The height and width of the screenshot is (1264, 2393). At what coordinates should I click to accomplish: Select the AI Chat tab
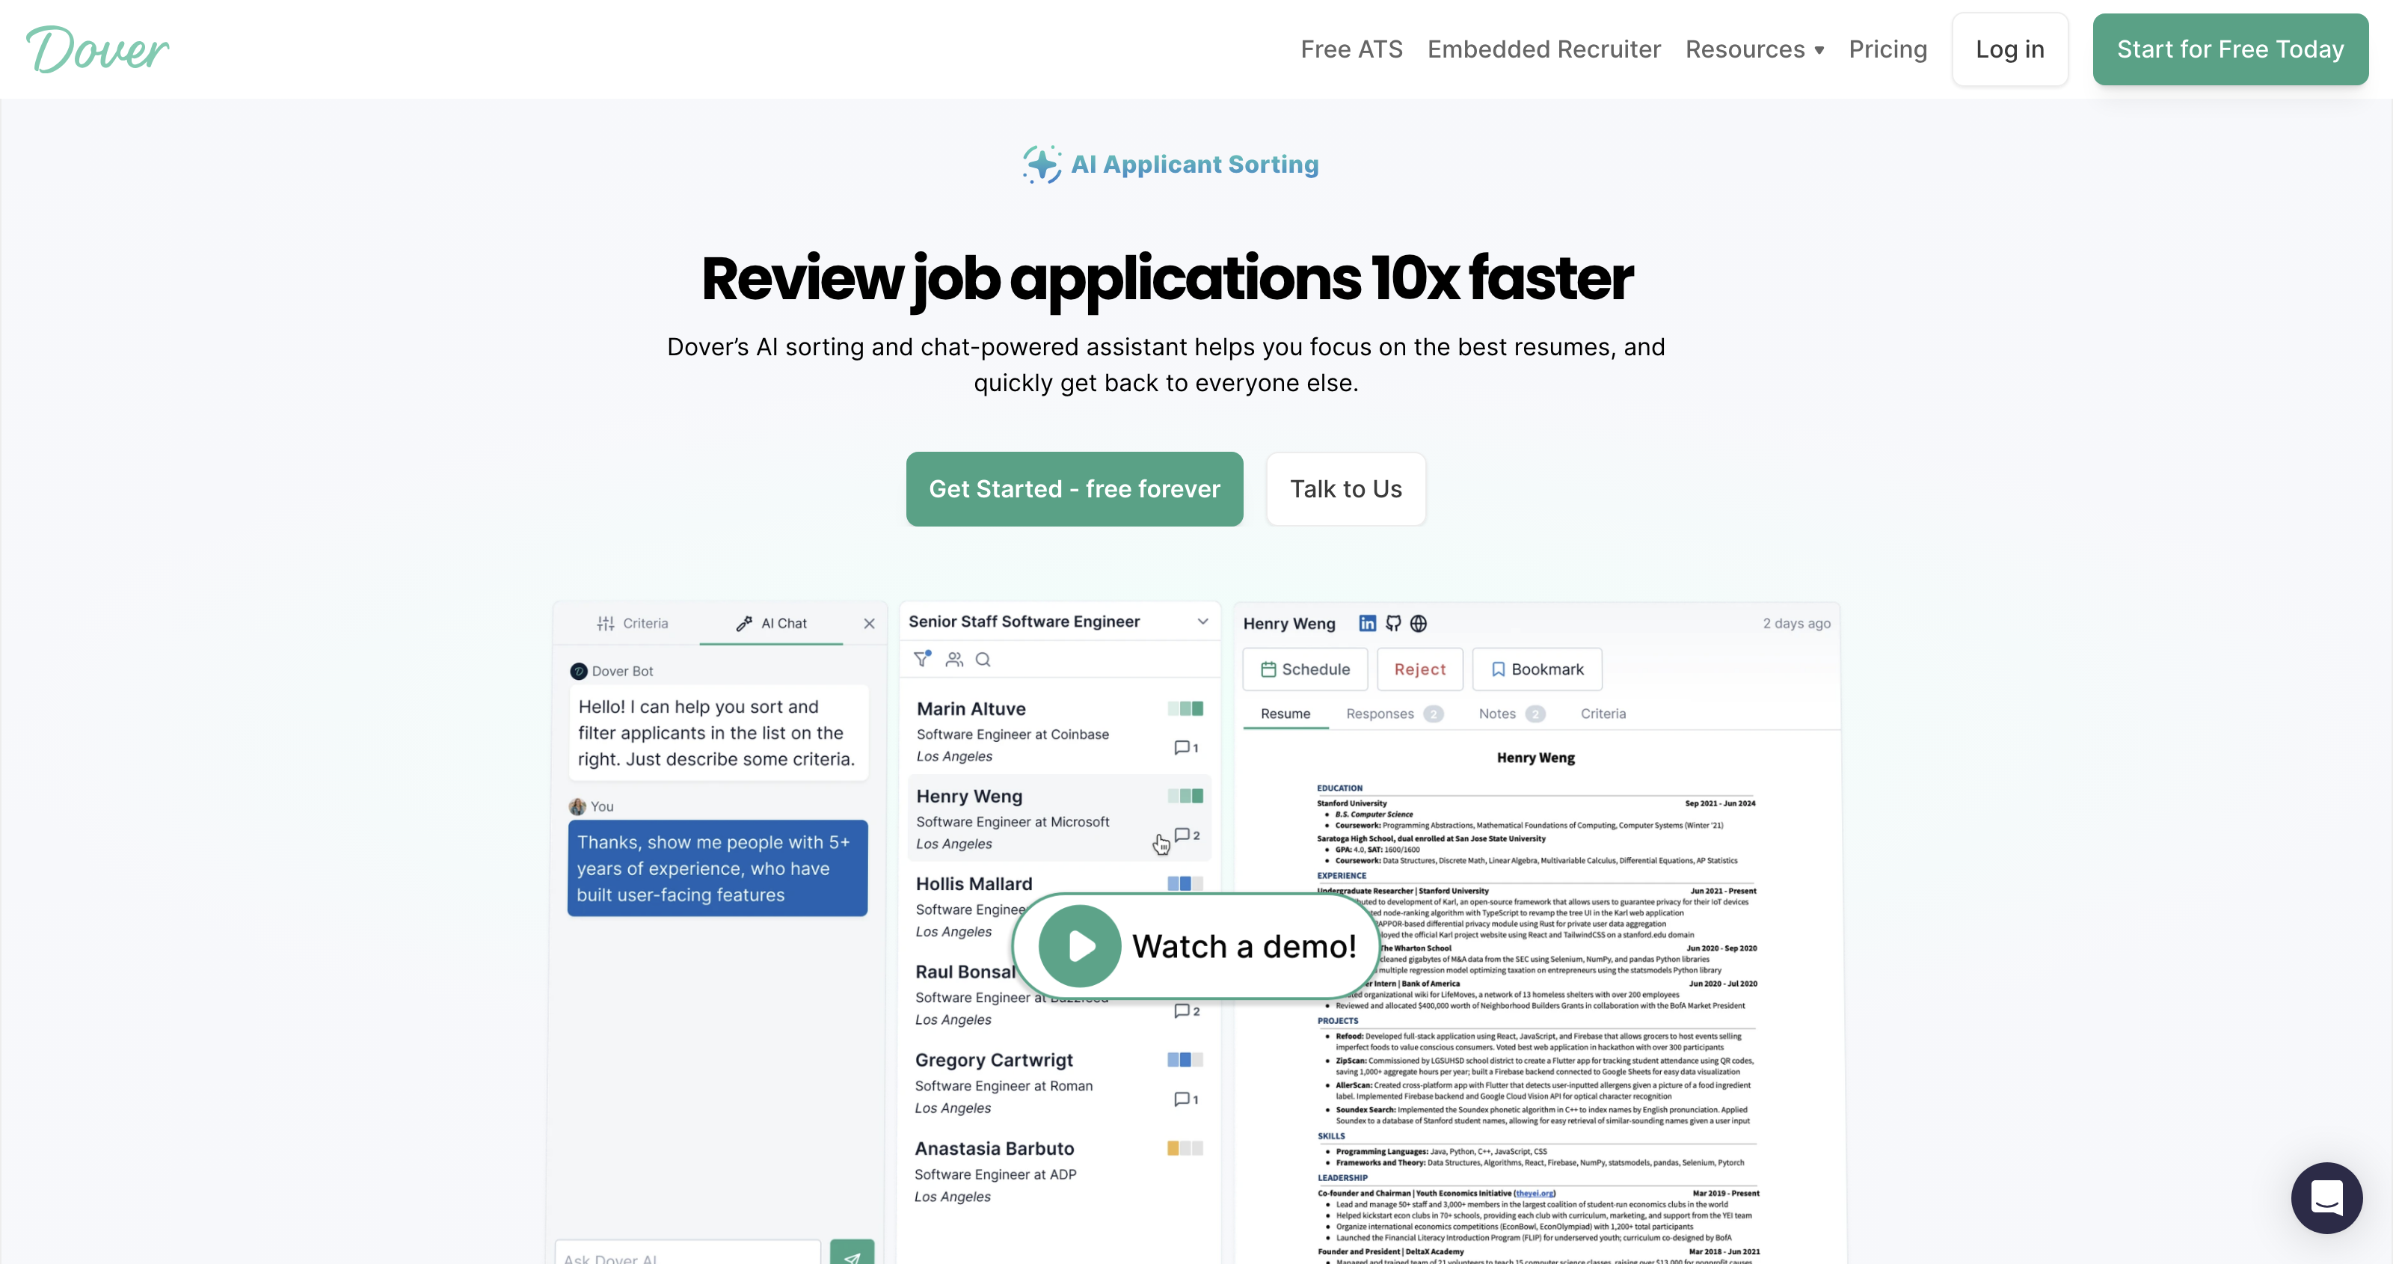(x=771, y=623)
